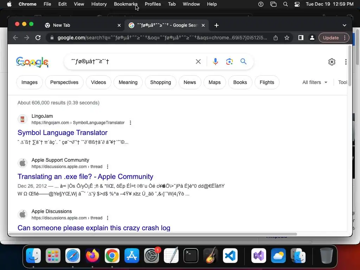
Task: Open Google apps dots menu
Action: coord(346,62)
